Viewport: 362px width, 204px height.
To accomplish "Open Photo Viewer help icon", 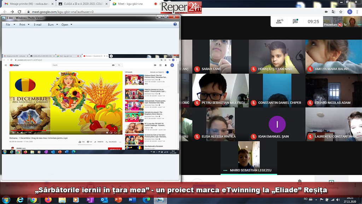I will click(x=175, y=24).
